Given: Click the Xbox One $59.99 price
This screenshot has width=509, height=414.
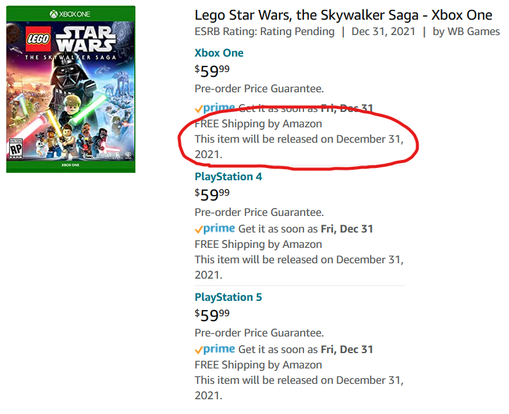Looking at the screenshot, I should tap(212, 71).
